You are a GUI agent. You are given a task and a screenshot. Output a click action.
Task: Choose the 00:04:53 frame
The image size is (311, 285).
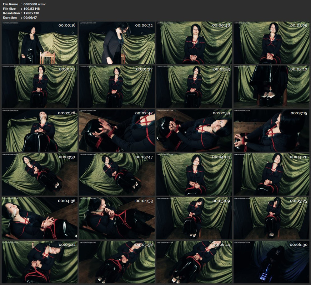click(117, 218)
